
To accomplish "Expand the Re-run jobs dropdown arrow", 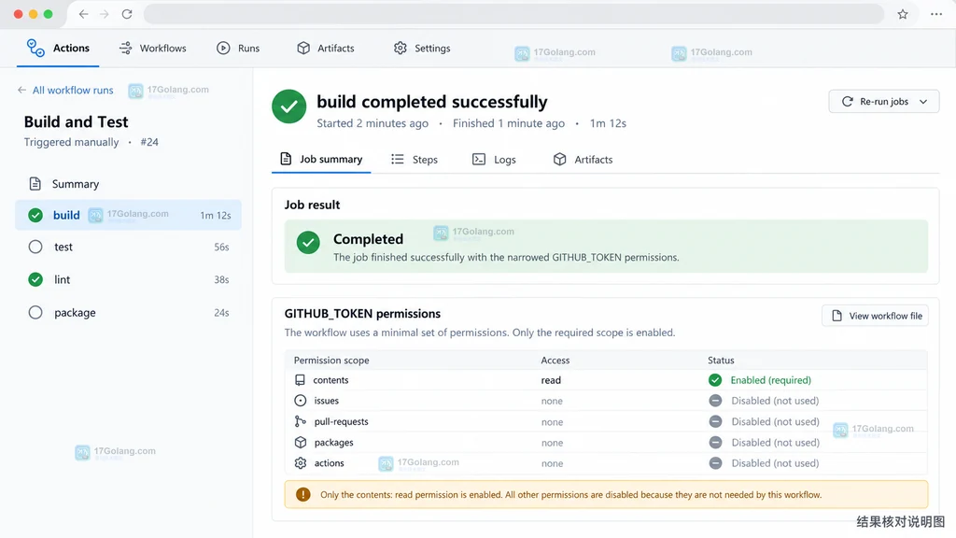I will pyautogui.click(x=923, y=101).
